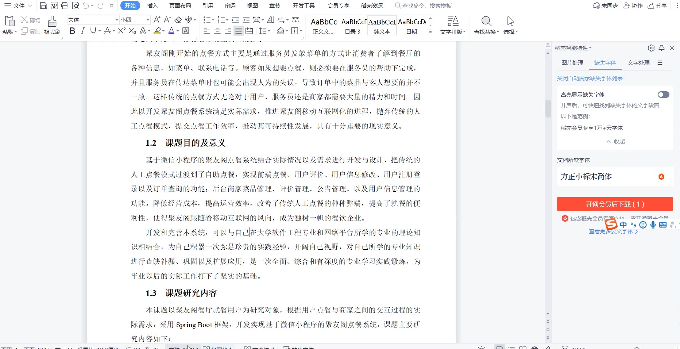This screenshot has width=680, height=349.
Task: Toggle 高亮显示缺失字体 switch on
Action: [x=663, y=95]
